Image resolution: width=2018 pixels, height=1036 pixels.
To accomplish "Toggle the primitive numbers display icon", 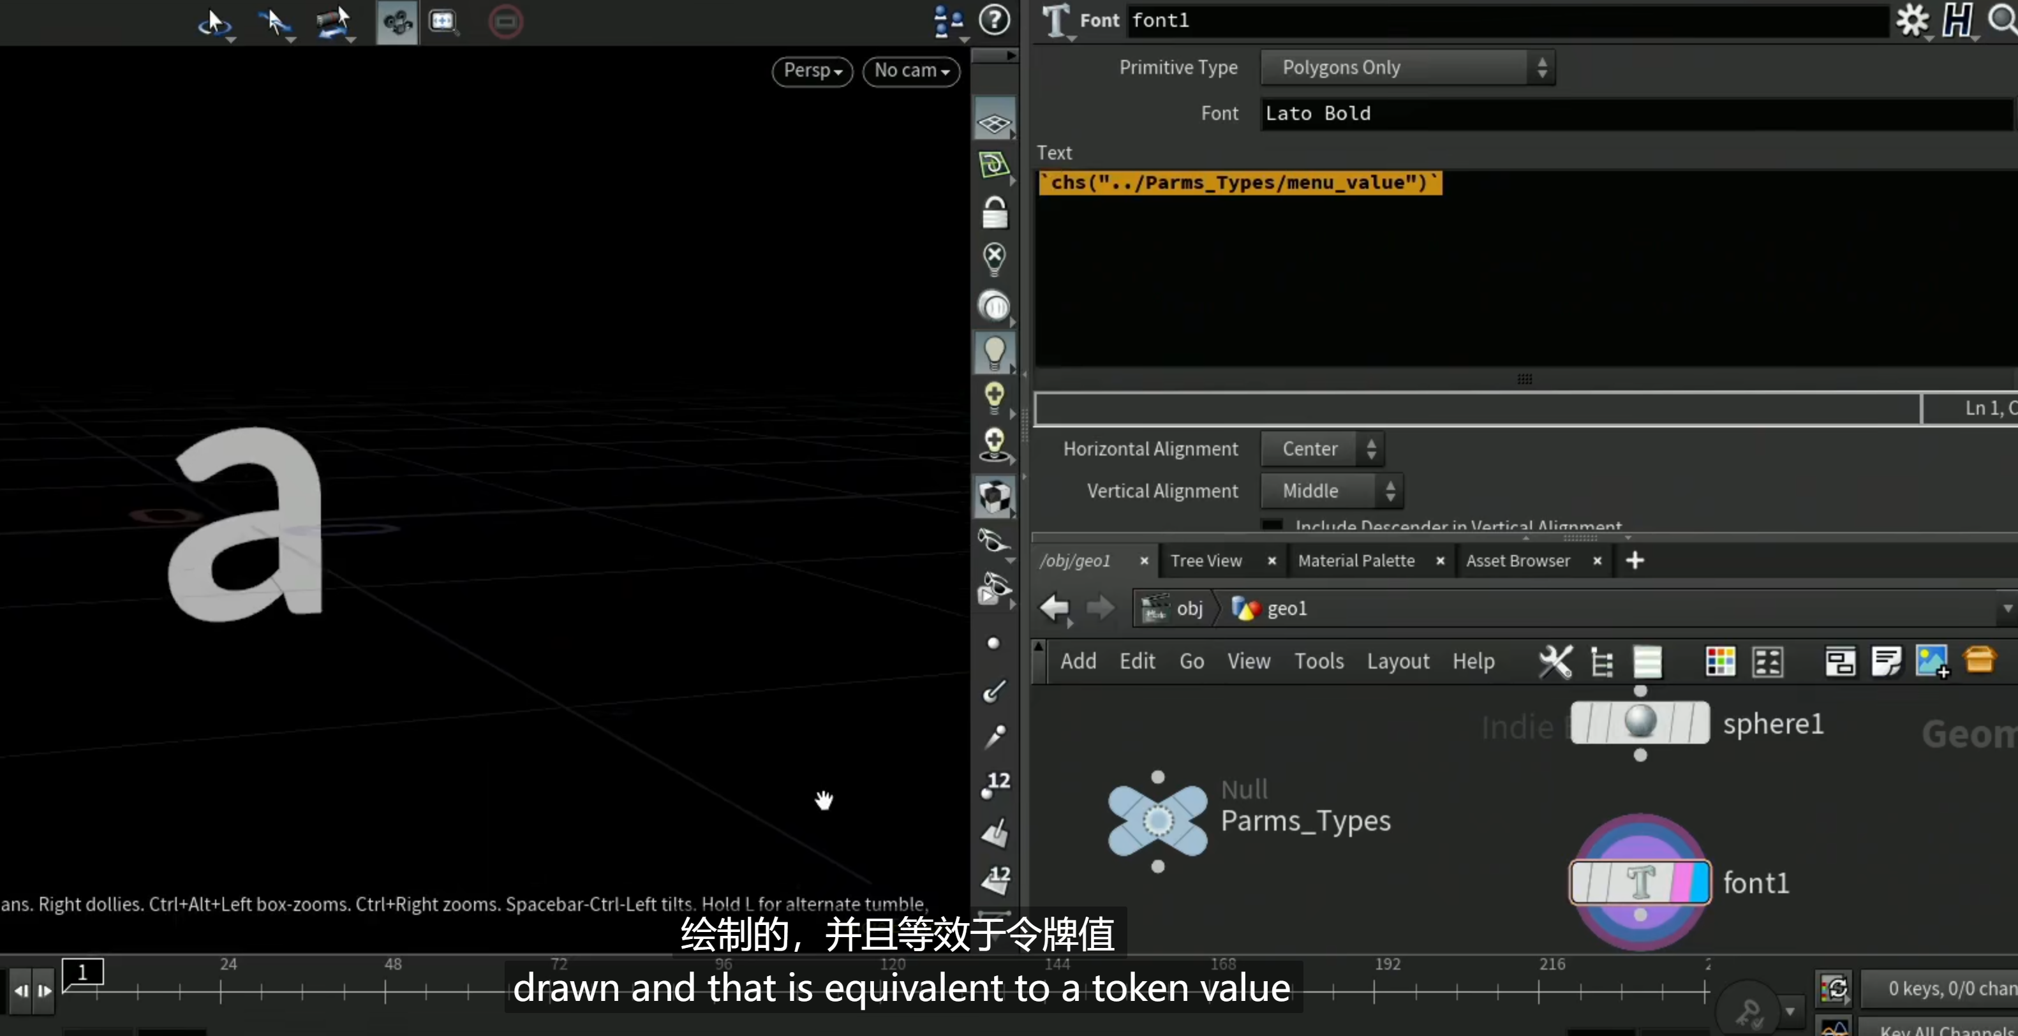I will (x=995, y=879).
